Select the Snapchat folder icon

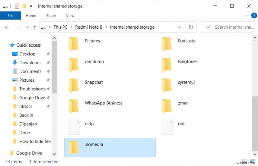pos(74,86)
